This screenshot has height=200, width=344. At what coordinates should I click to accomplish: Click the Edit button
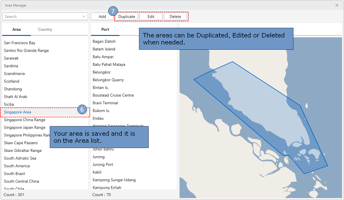pyautogui.click(x=151, y=16)
